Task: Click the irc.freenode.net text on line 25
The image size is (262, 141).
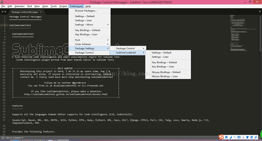Action: [93, 85]
